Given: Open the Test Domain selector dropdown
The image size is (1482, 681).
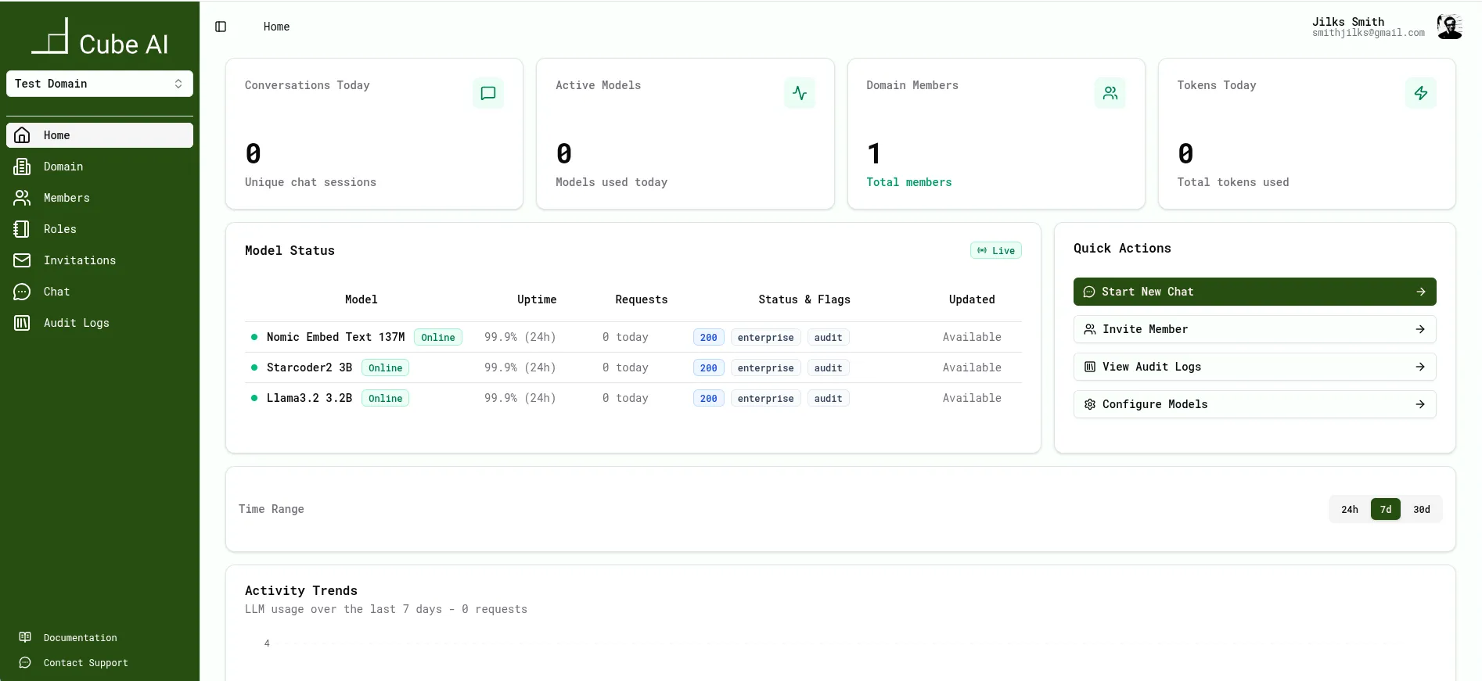Looking at the screenshot, I should click(99, 84).
